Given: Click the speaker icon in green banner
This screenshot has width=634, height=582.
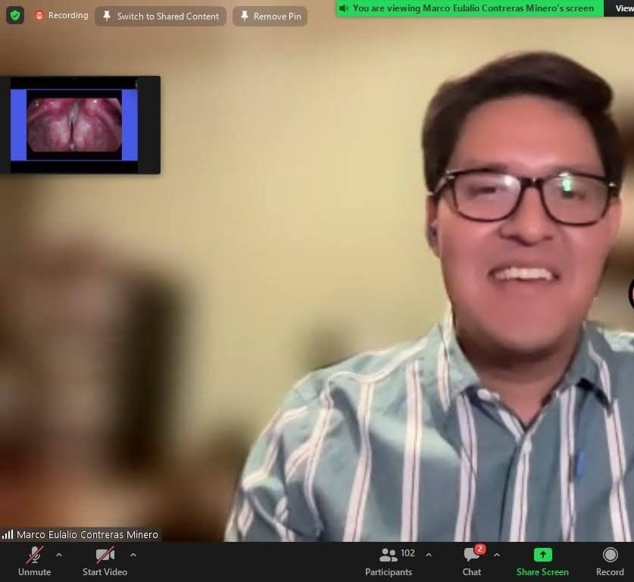Looking at the screenshot, I should tap(345, 8).
